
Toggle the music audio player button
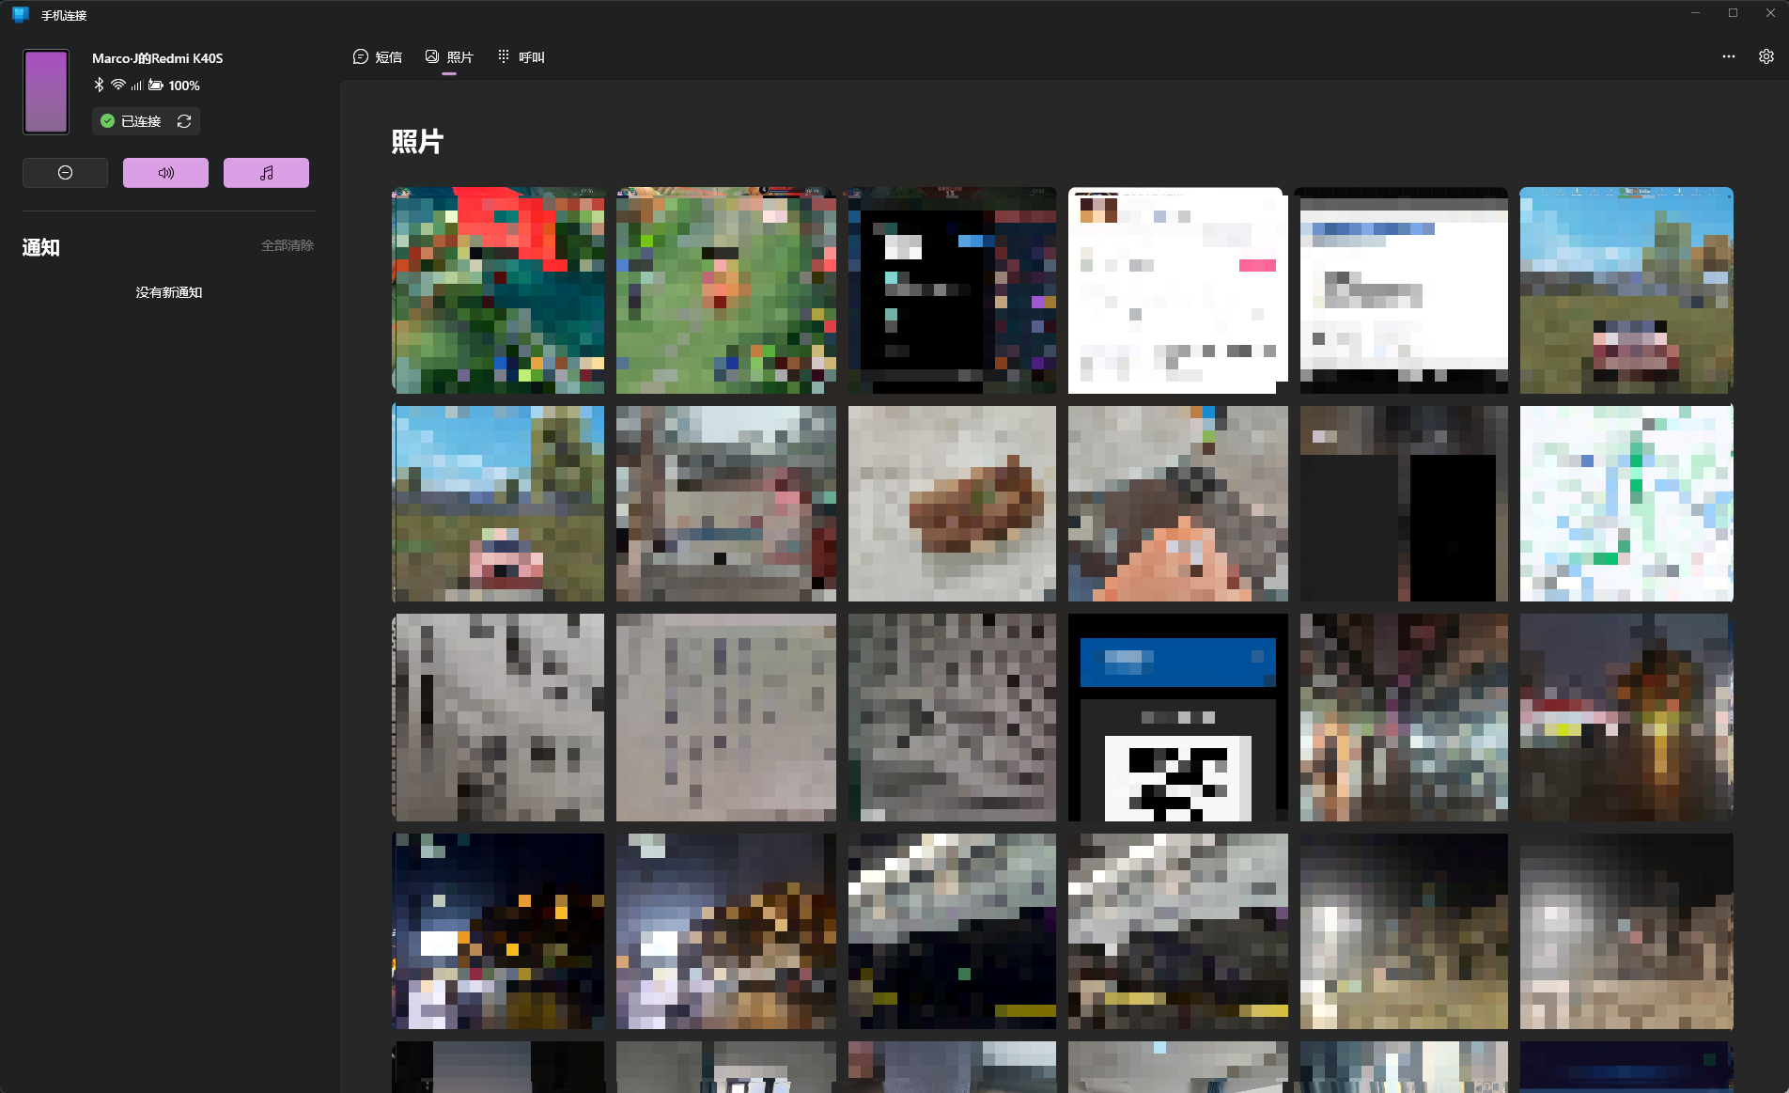pos(266,173)
